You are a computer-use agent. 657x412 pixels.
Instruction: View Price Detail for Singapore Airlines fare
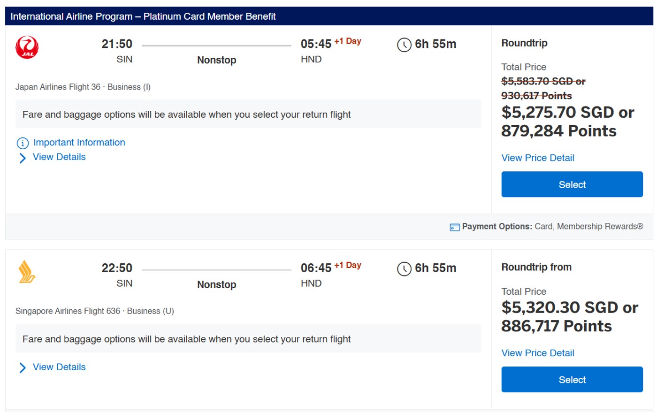coord(537,353)
